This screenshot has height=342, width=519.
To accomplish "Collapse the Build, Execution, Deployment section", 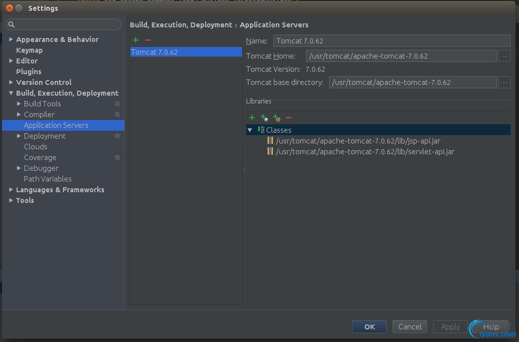I will [x=11, y=93].
